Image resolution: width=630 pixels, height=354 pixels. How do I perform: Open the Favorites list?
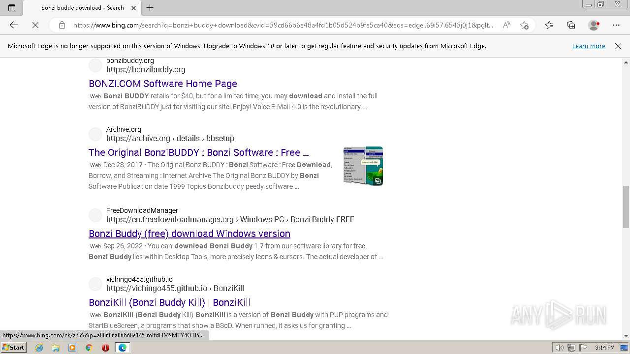click(549, 25)
